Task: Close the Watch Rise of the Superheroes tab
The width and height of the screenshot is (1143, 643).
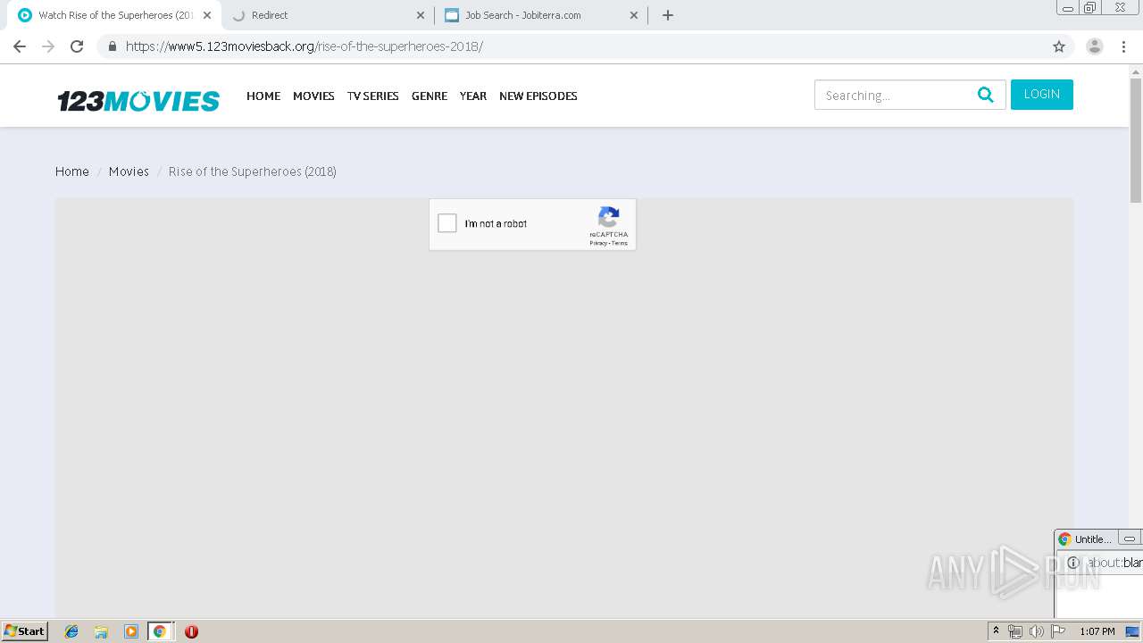Action: (x=207, y=15)
